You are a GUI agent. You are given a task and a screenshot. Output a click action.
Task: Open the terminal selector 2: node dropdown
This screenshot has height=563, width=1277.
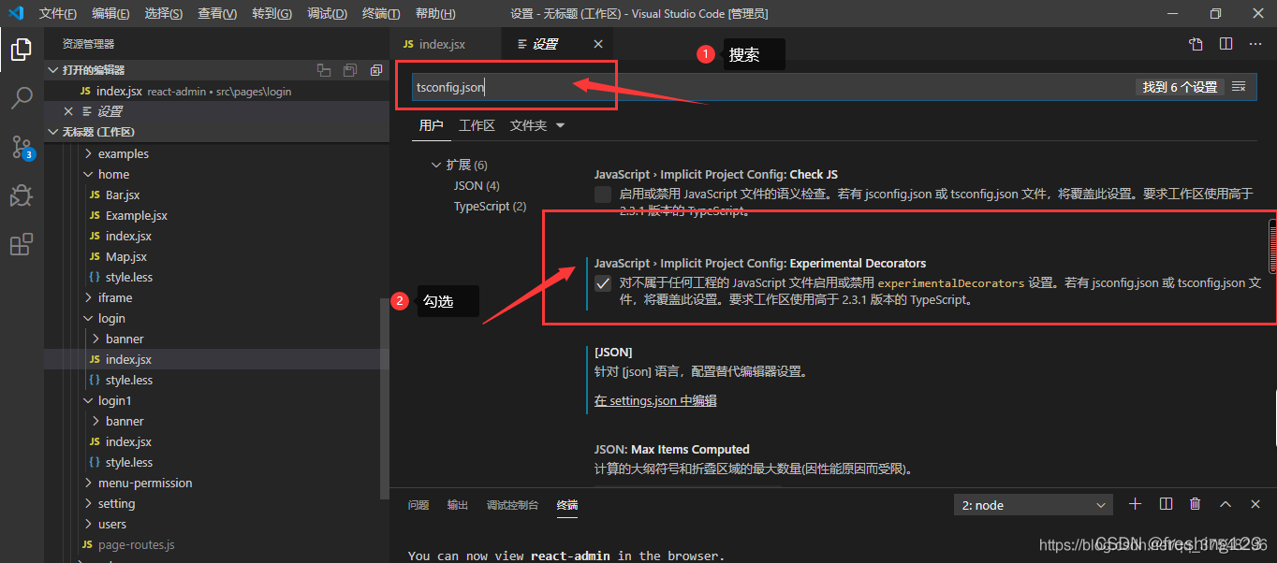point(1034,505)
